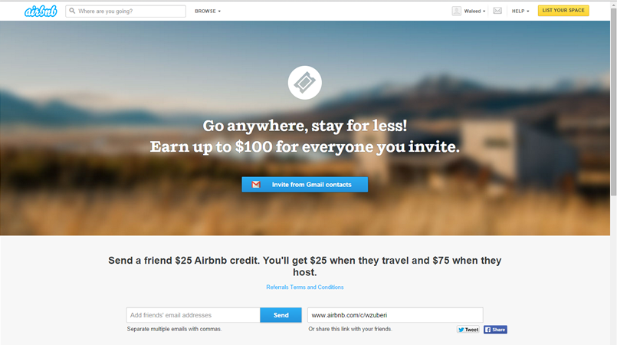Click the search magnifier icon
The height and width of the screenshot is (345, 617).
[x=72, y=11]
